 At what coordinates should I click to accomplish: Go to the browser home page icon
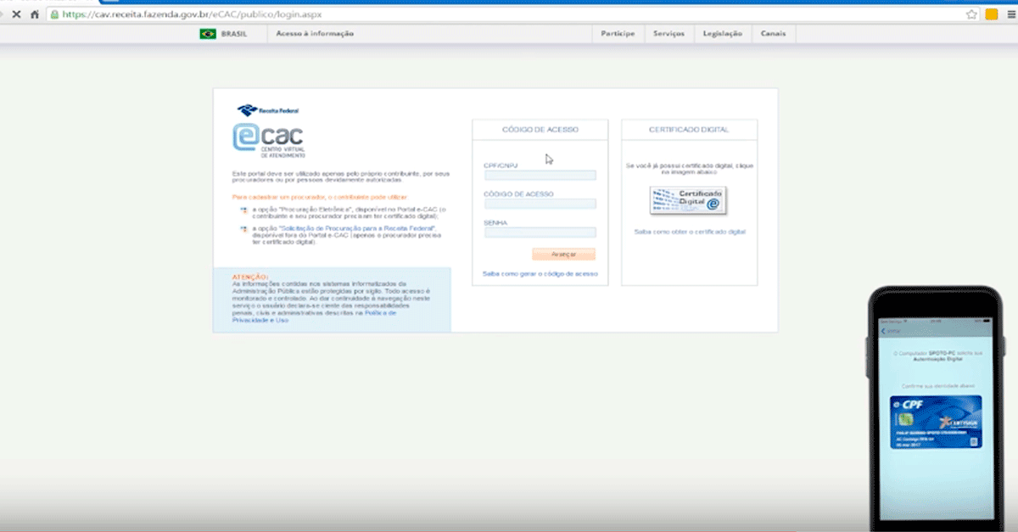point(35,14)
